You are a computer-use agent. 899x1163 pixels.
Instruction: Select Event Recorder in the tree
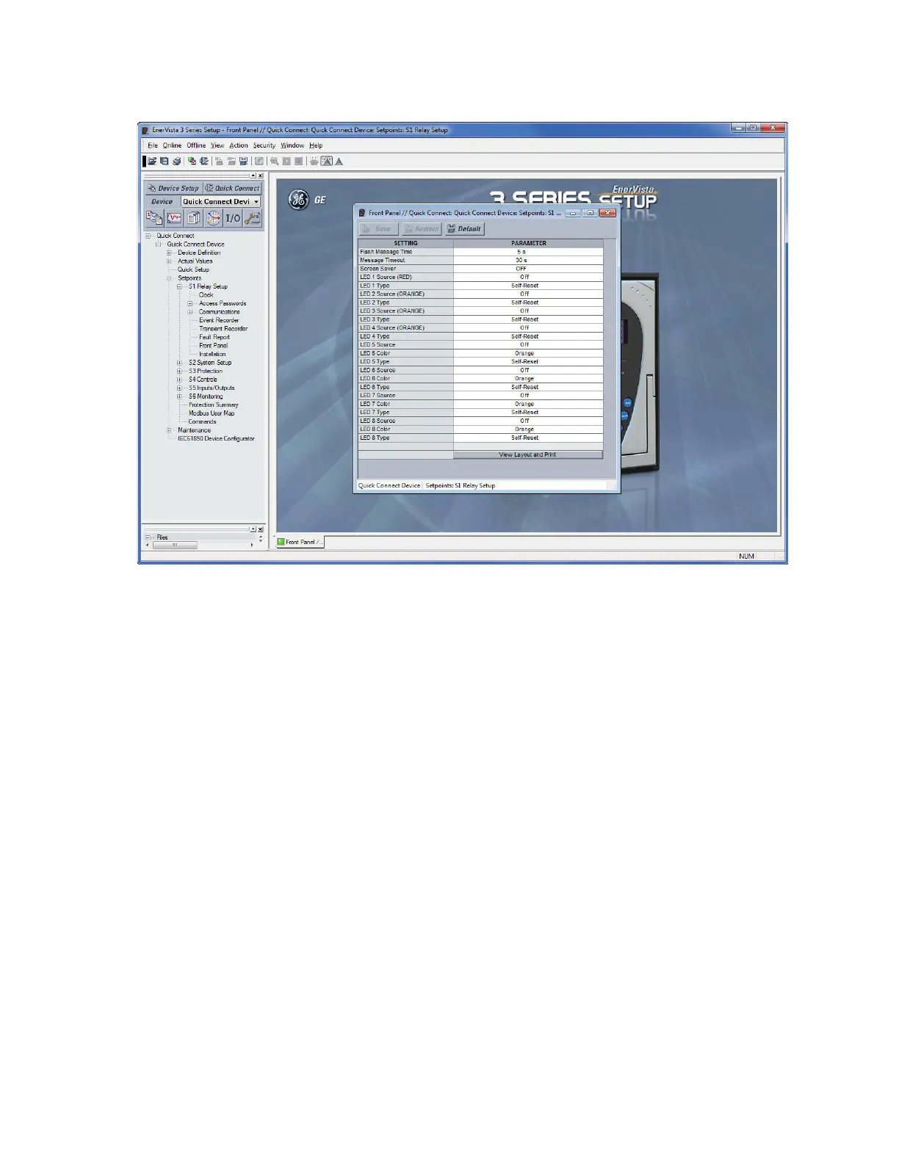(x=219, y=320)
